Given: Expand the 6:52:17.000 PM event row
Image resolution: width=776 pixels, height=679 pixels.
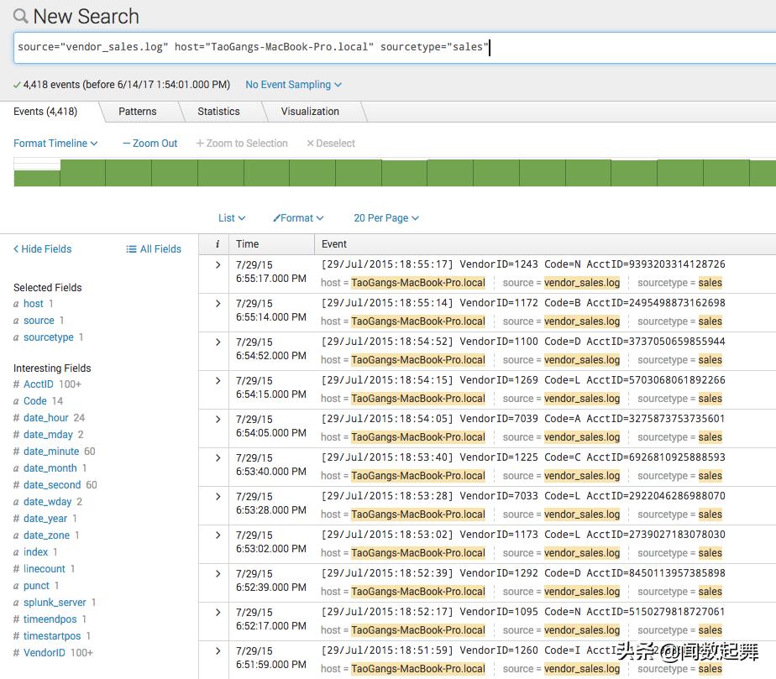Looking at the screenshot, I should (x=218, y=612).
